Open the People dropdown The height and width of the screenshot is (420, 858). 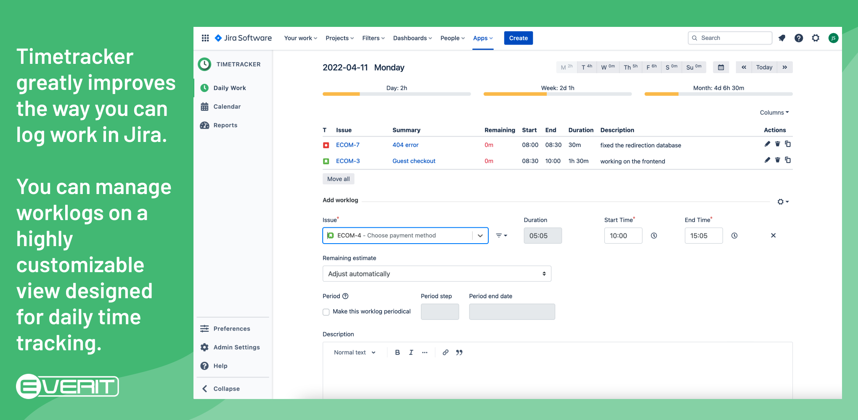pos(453,38)
